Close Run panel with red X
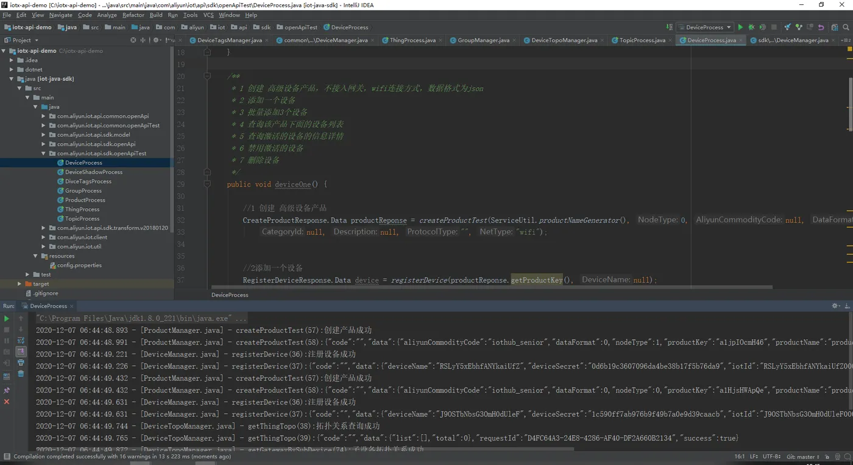 pyautogui.click(x=7, y=402)
